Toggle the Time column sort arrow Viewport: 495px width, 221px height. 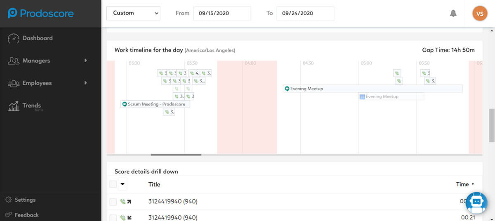point(473,185)
